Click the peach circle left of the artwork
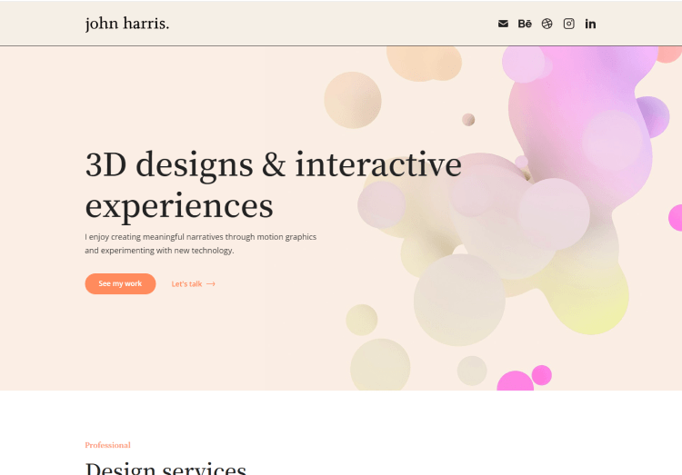Image resolution: width=682 pixels, height=475 pixels. coord(352,100)
